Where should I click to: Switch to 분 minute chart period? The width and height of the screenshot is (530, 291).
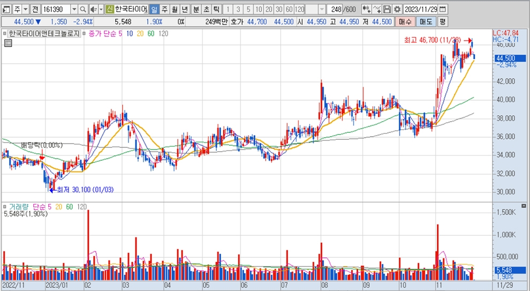pyautogui.click(x=196, y=9)
